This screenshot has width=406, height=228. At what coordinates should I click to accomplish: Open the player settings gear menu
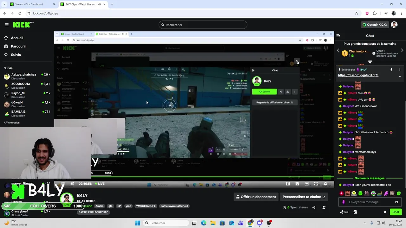pyautogui.click(x=325, y=184)
